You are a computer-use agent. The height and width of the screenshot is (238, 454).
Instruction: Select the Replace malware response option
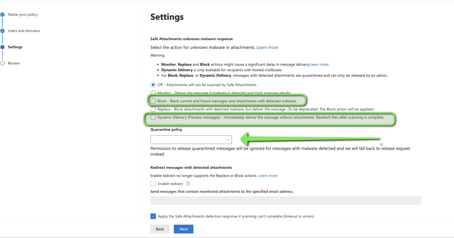153,109
